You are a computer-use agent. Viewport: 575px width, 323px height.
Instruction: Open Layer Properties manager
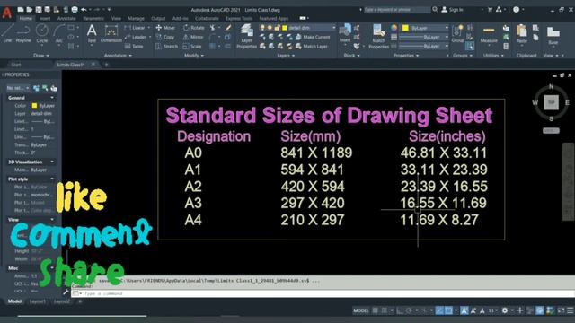point(246,36)
